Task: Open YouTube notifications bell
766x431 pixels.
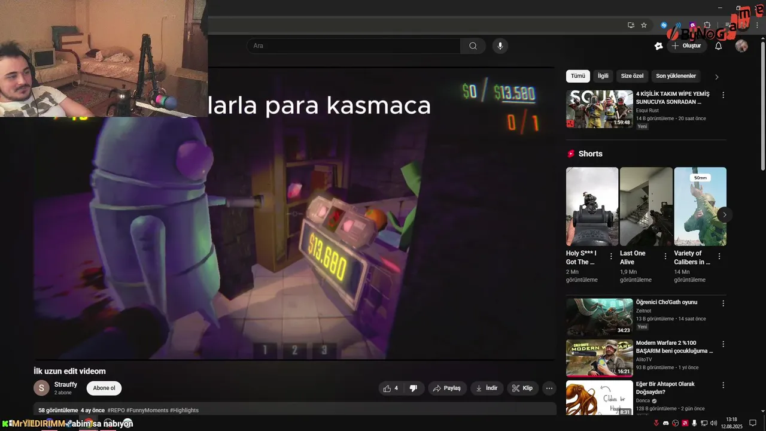Action: tap(719, 45)
